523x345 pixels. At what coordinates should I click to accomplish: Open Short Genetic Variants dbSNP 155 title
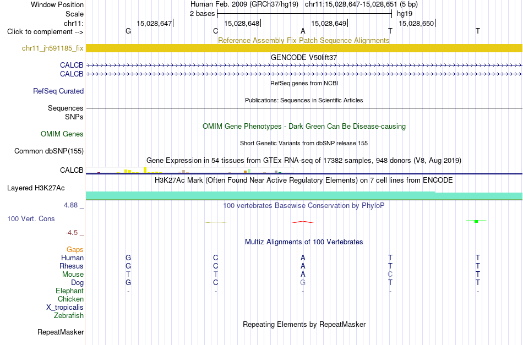pyautogui.click(x=304, y=143)
